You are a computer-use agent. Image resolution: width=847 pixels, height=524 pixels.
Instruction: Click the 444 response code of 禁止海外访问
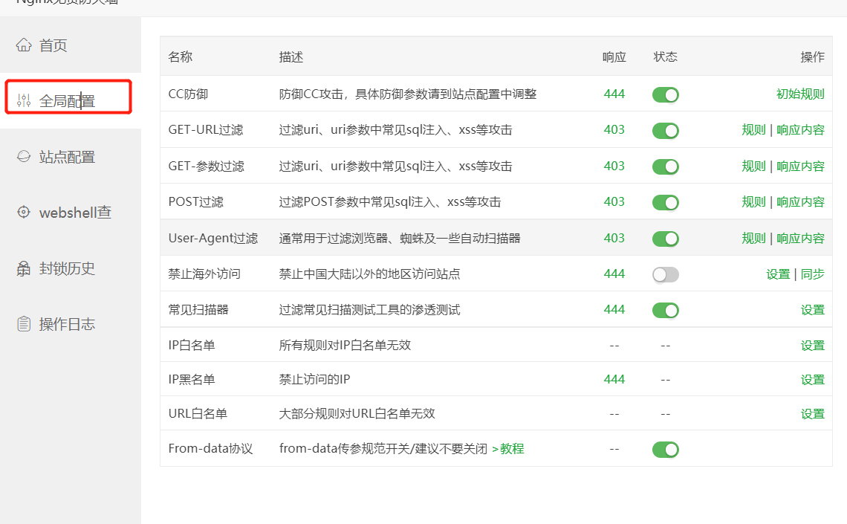coord(614,274)
